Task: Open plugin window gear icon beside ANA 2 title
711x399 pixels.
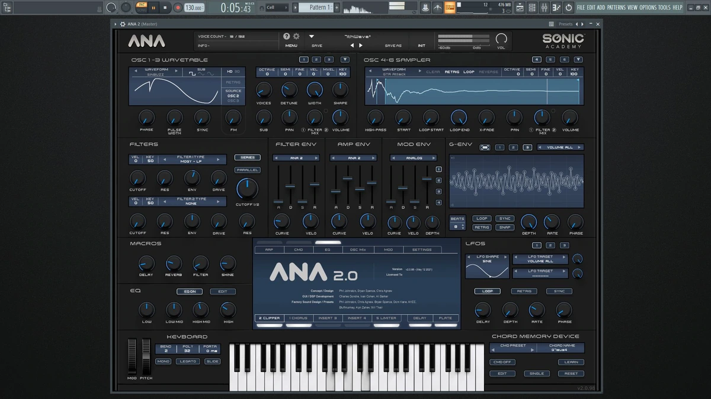Action: [123, 24]
